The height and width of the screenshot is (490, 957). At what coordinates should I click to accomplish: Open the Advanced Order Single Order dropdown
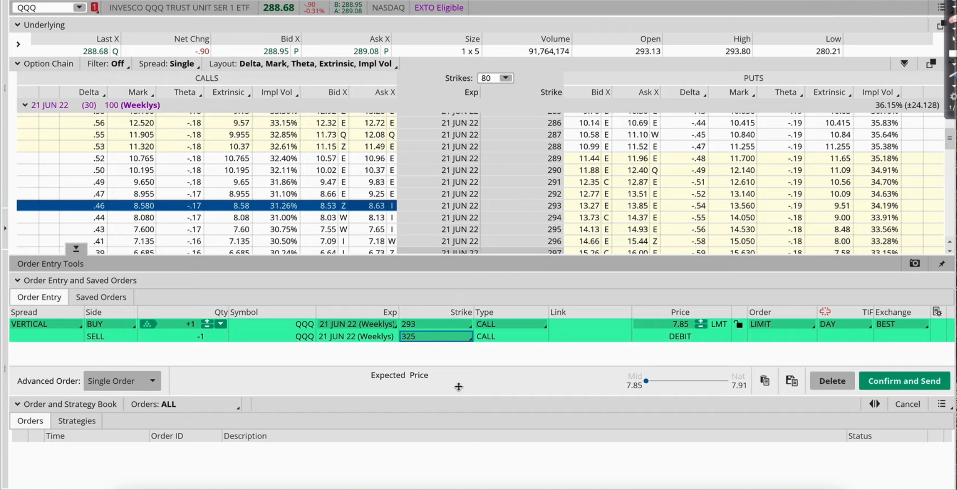(x=122, y=381)
